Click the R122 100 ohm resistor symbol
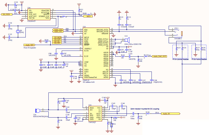 click(x=123, y=56)
